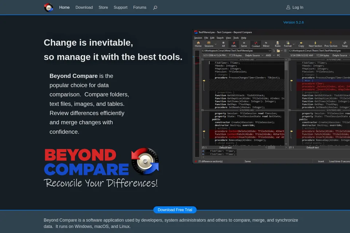Open the Search menu
350x233 pixels.
220,38
